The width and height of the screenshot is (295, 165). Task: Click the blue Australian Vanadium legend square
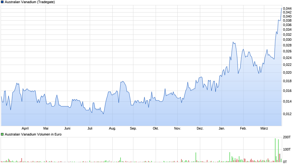click(x=2, y=2)
